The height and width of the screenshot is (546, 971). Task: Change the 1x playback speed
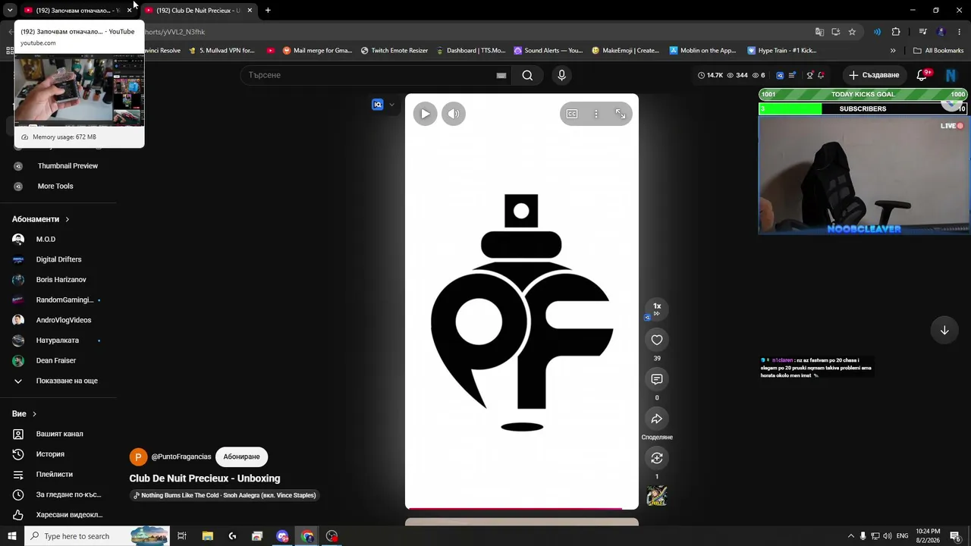click(x=657, y=308)
